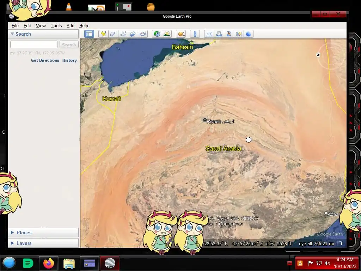Open the planet switcher dropdown
Image resolution: width=361 pixels, height=271 pixels.
click(181, 34)
